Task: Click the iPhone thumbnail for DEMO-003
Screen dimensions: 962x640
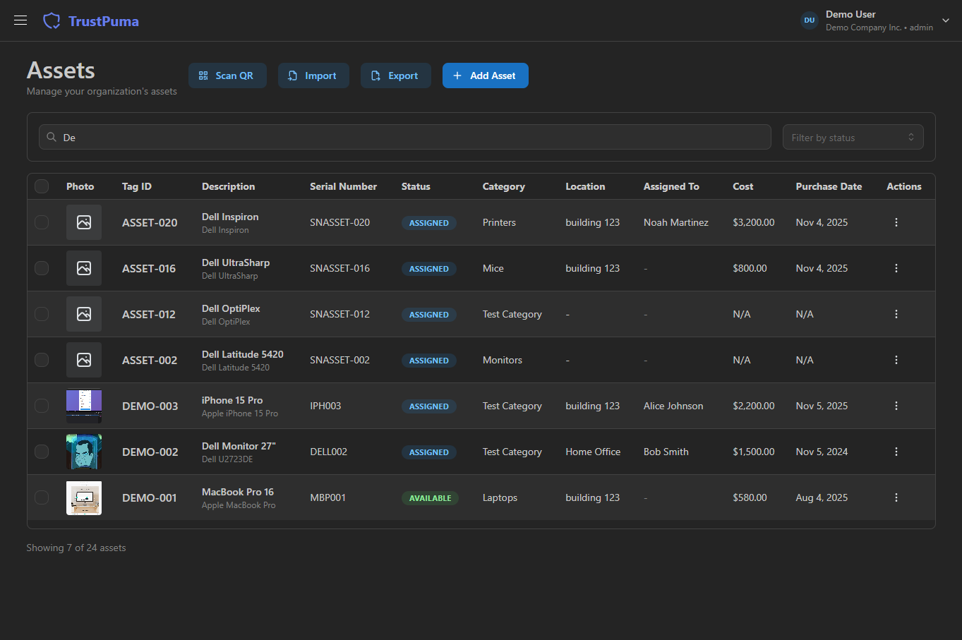Action: (x=83, y=406)
